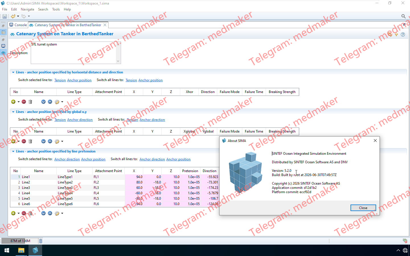Move row down in pretension section toolbar
The image size is (410, 256).
(x=43, y=213)
